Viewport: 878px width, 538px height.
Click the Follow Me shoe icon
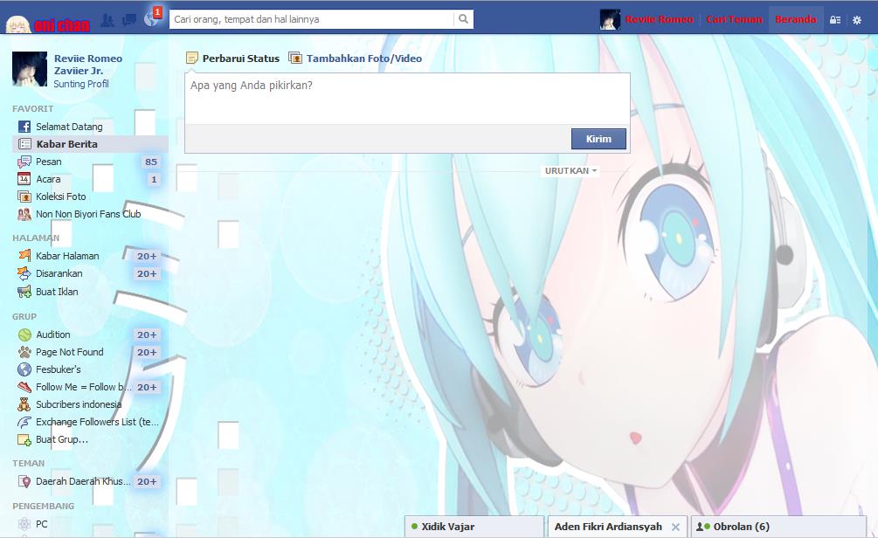pyautogui.click(x=24, y=387)
